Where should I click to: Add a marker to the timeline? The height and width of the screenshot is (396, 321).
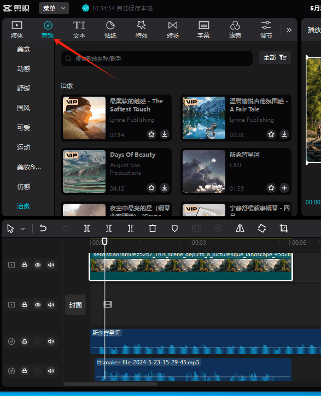174,228
